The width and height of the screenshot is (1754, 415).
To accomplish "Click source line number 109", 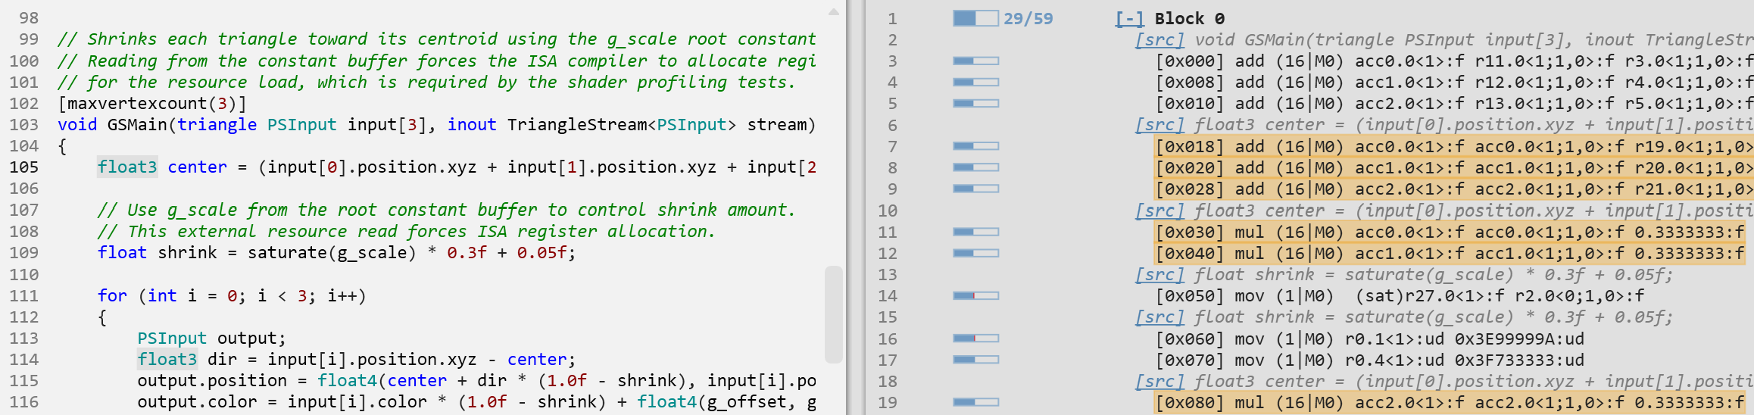I will coord(23,252).
